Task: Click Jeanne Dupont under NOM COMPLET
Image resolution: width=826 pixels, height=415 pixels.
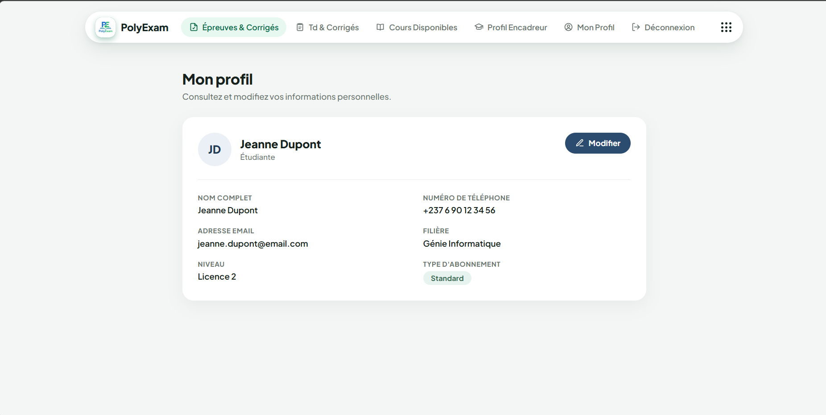Action: click(227, 210)
